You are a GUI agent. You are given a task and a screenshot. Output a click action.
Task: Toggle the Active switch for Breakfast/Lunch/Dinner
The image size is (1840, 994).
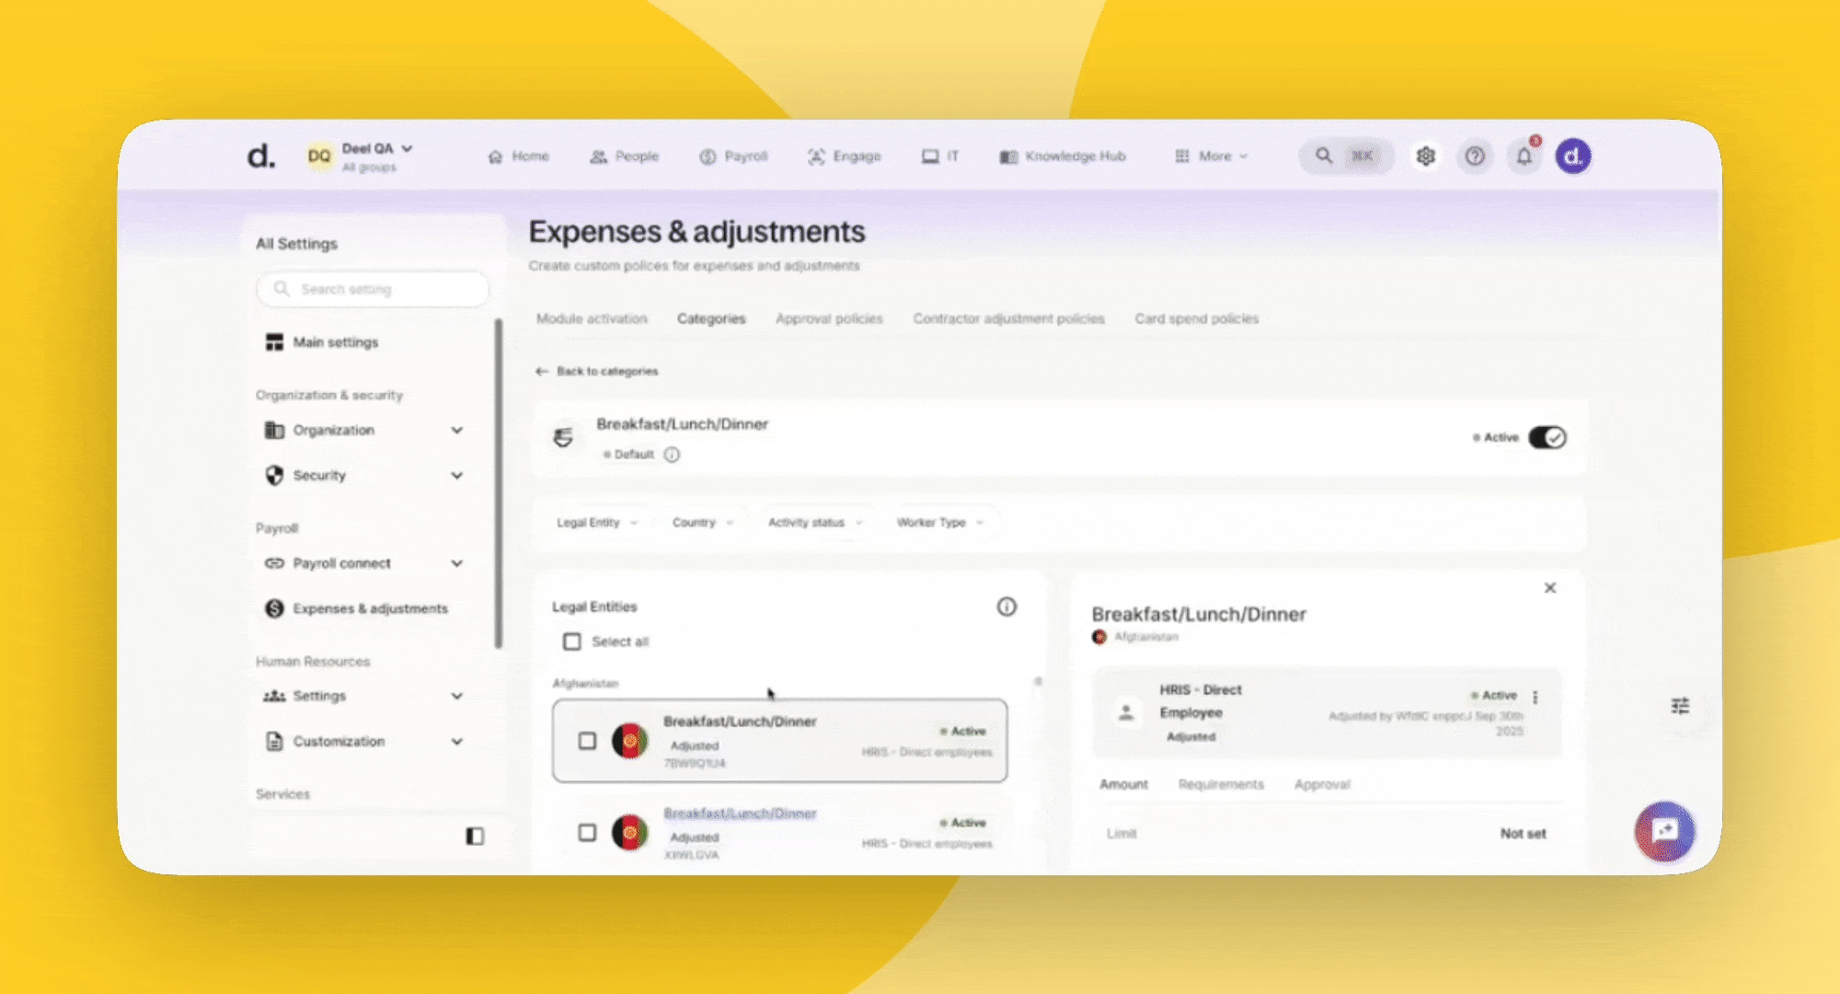point(1547,437)
